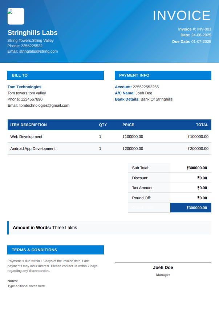Select the due date 01-07-2025

pyautogui.click(x=201, y=41)
